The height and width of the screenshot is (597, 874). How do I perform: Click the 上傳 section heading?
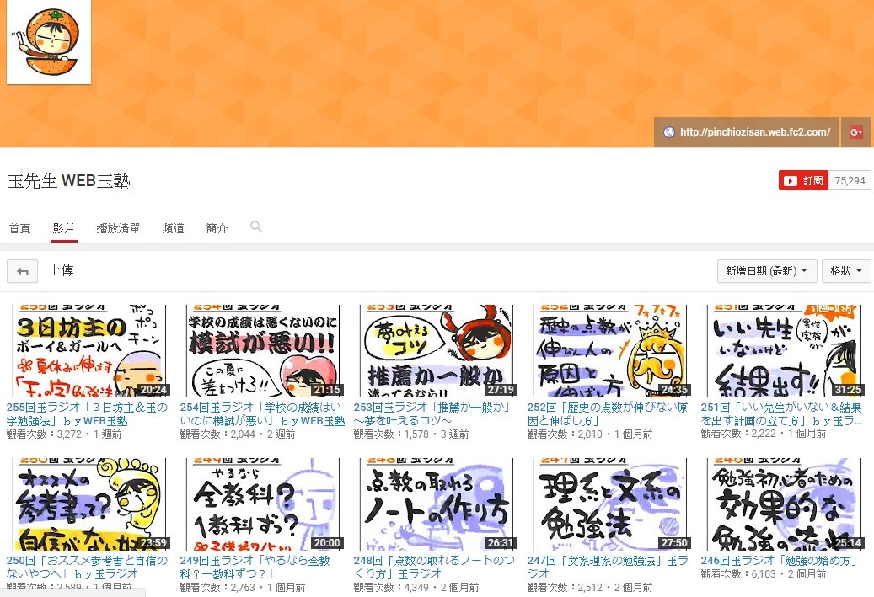(61, 270)
